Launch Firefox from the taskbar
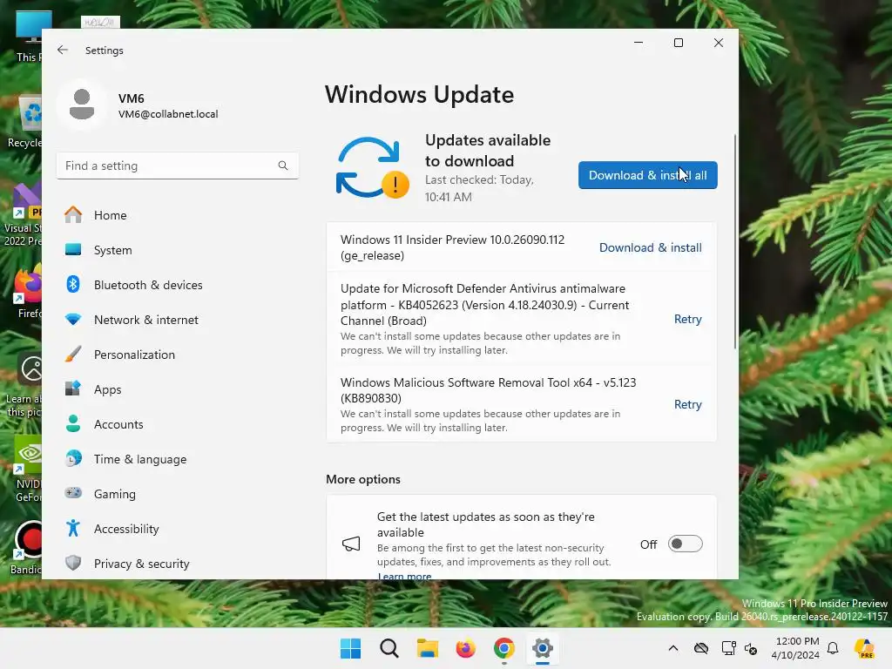 click(465, 648)
